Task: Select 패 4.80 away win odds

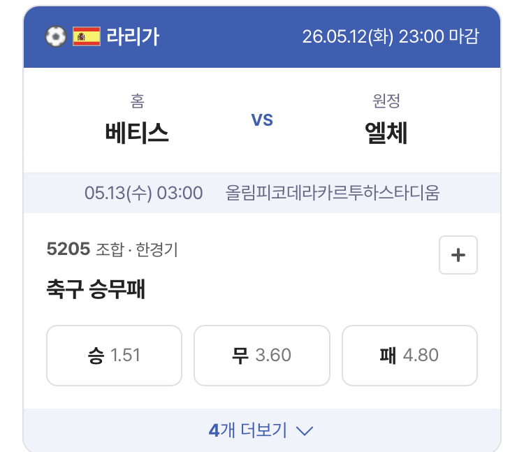Action: click(409, 356)
